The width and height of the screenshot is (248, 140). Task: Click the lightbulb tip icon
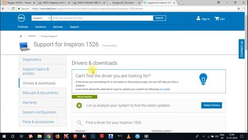click(203, 79)
